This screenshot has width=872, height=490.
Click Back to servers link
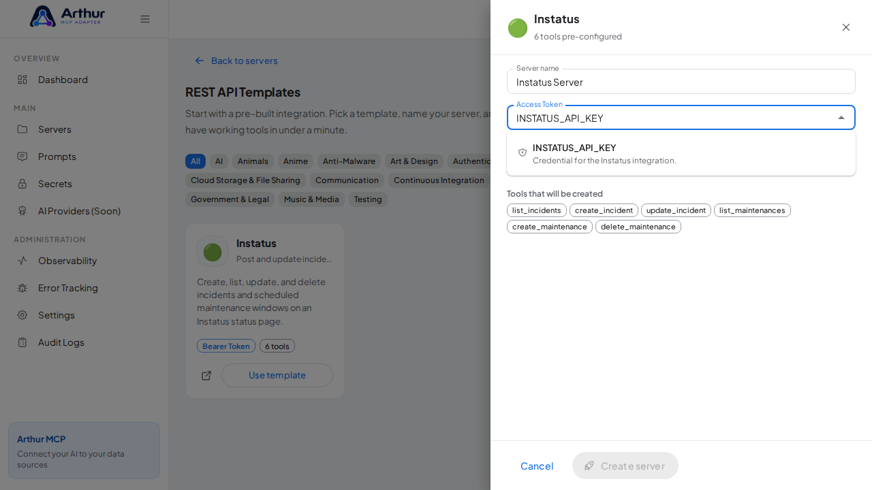point(236,61)
